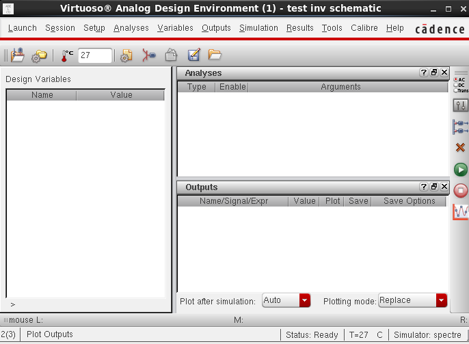The image size is (469, 344).
Task: Click the Analyses panel help question icon
Action: click(x=424, y=72)
